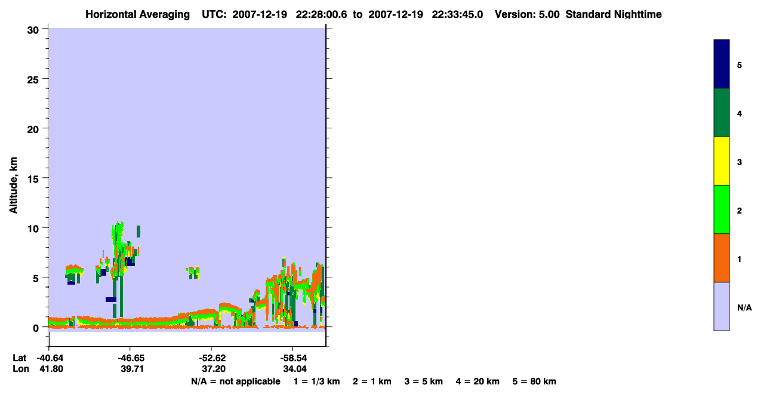Click the latitude value -52.62
776x398 pixels.
tap(211, 358)
